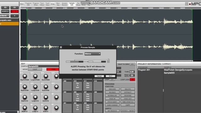Switch to the Track Mixer tab
The image size is (201, 113).
(42, 4)
